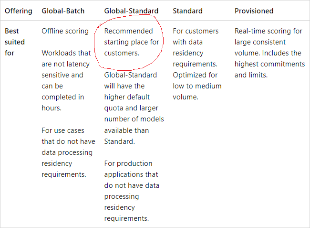
Task: Click the Global-Standard column header
Action: [131, 11]
